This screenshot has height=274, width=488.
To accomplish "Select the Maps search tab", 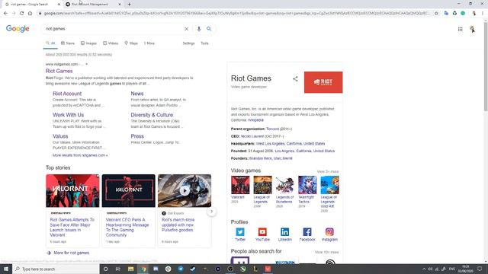I will 131,43.
